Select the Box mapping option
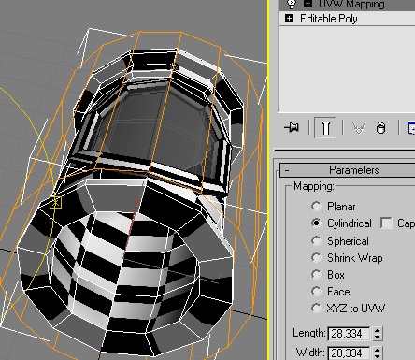The image size is (415, 360). pos(316,274)
